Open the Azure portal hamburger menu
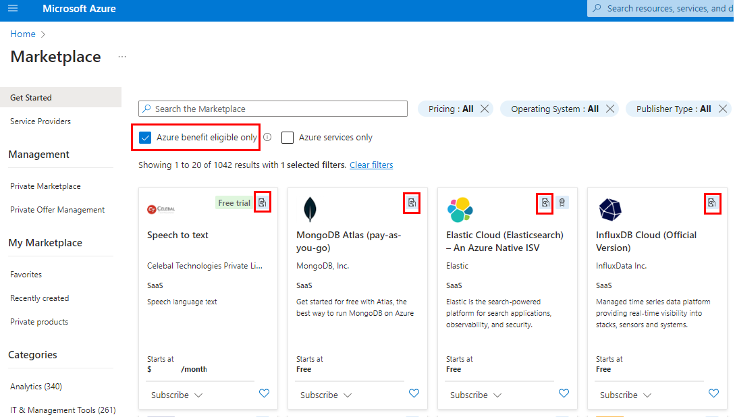This screenshot has width=735, height=417. [x=13, y=8]
